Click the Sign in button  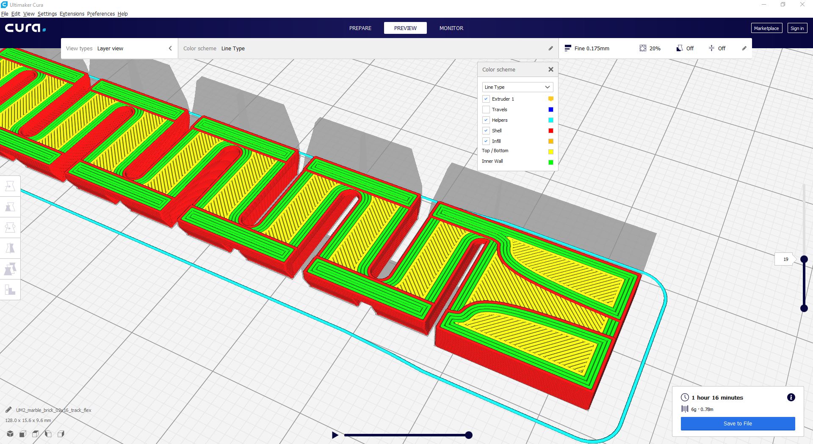click(x=797, y=28)
